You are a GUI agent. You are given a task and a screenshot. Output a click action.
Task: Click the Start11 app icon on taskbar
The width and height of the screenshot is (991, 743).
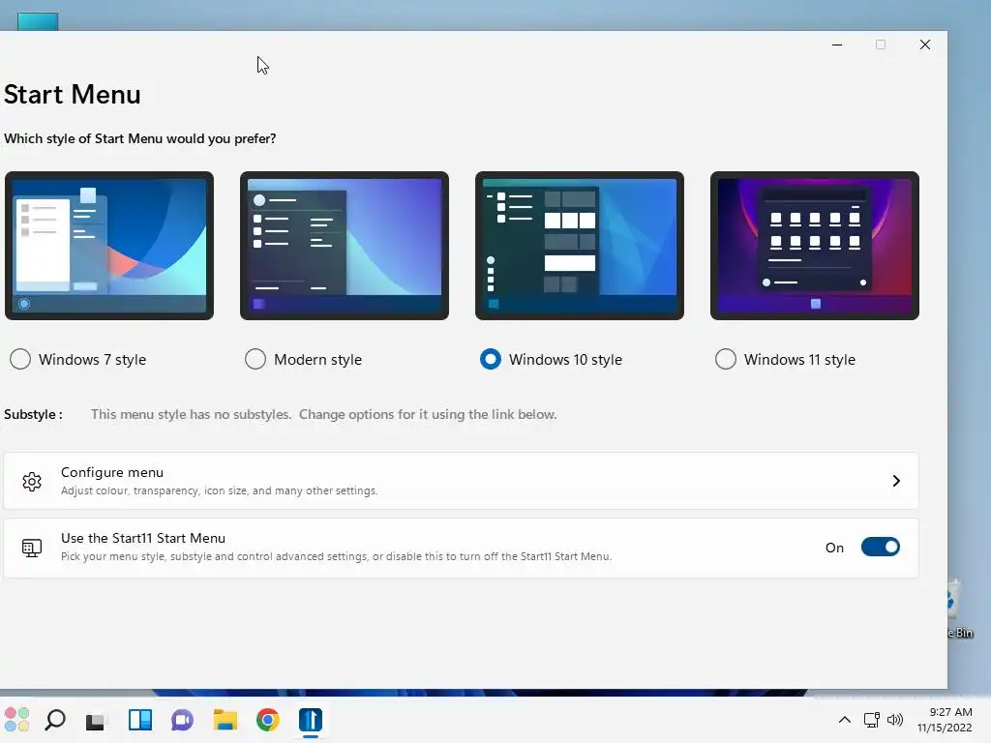[x=311, y=720]
